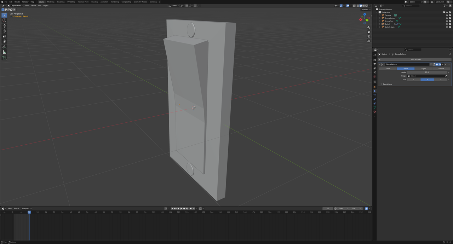Click the modifier name field SimpleDeform
This screenshot has height=244, width=453.
407,64
